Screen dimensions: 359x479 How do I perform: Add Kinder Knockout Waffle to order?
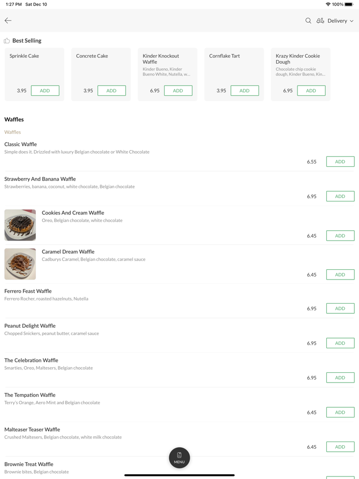click(178, 91)
